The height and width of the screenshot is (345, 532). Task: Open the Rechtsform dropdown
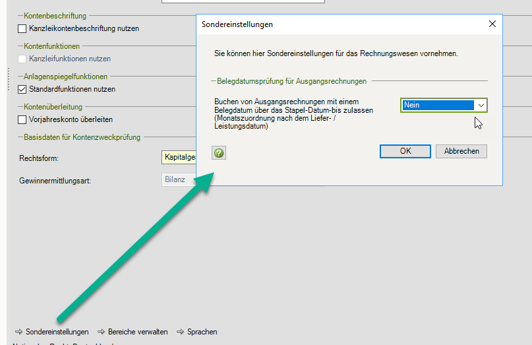coord(179,158)
